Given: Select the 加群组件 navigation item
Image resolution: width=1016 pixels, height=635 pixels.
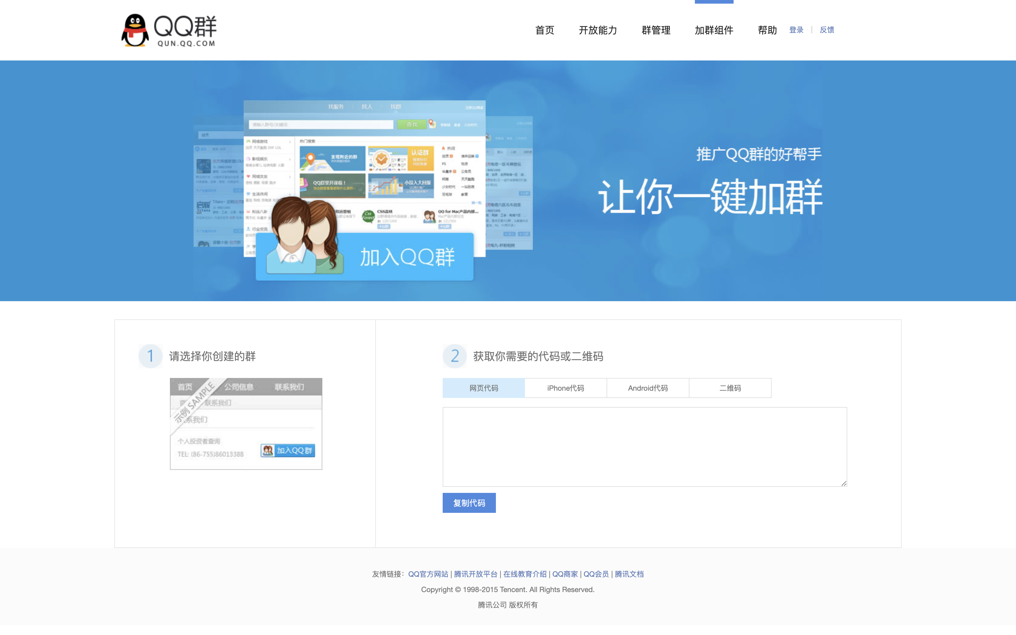Looking at the screenshot, I should (x=714, y=30).
